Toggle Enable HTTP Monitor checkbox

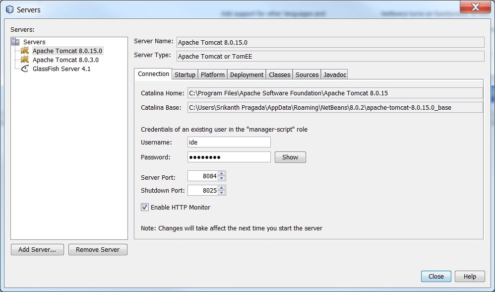tap(145, 207)
